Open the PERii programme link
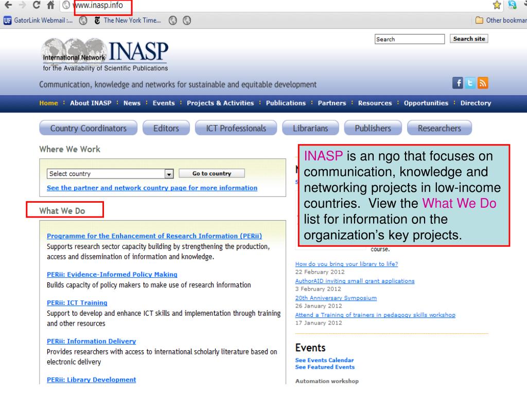The width and height of the screenshot is (527, 395). pyautogui.click(x=154, y=236)
